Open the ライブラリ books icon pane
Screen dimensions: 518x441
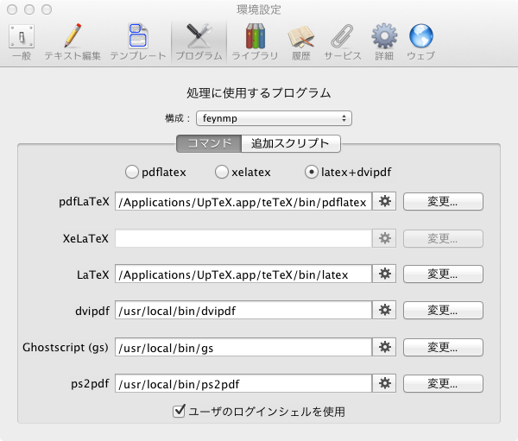(255, 41)
